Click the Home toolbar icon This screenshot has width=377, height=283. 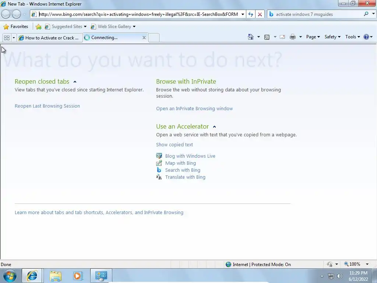(x=250, y=37)
